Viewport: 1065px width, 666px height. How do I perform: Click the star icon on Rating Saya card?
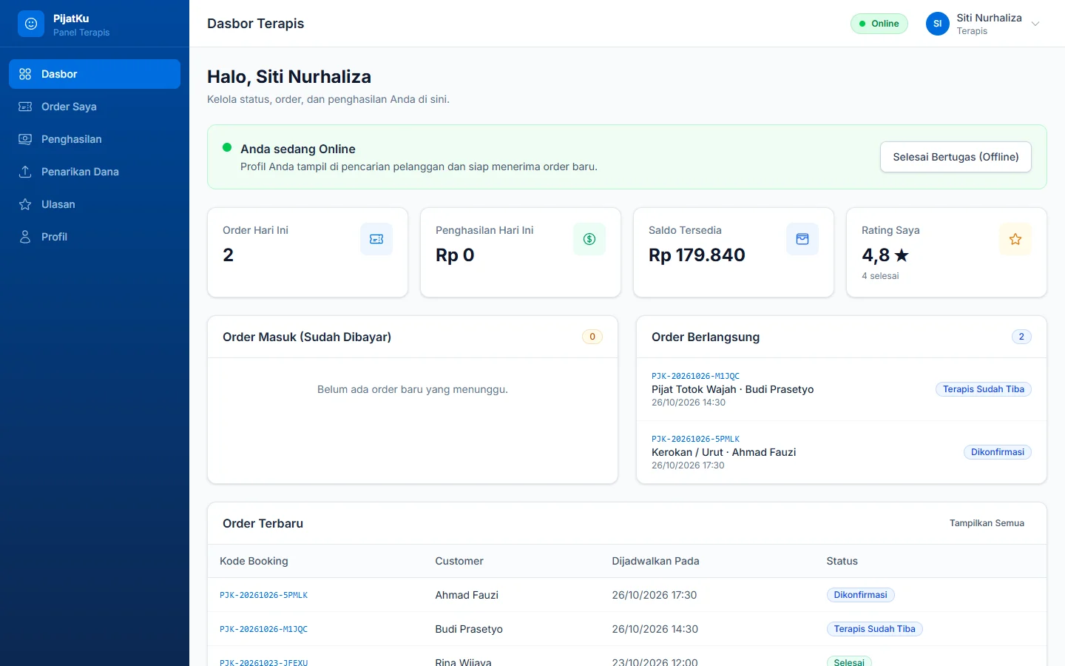pos(1015,239)
